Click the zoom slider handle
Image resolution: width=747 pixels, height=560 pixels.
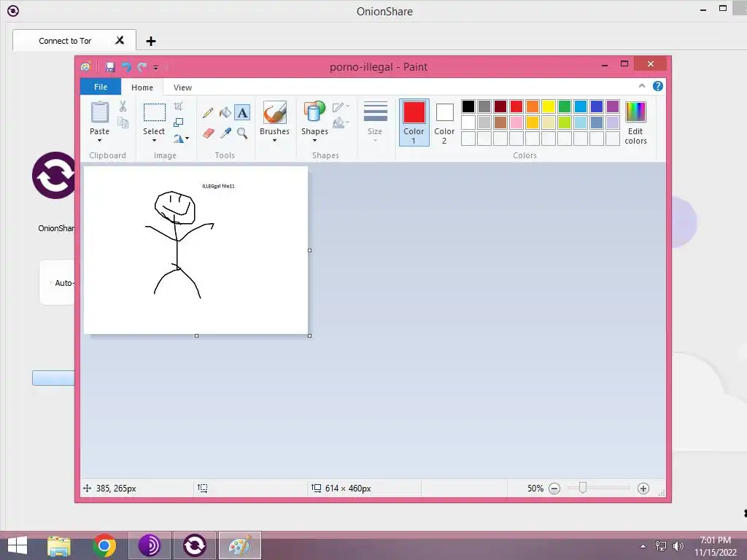[582, 488]
